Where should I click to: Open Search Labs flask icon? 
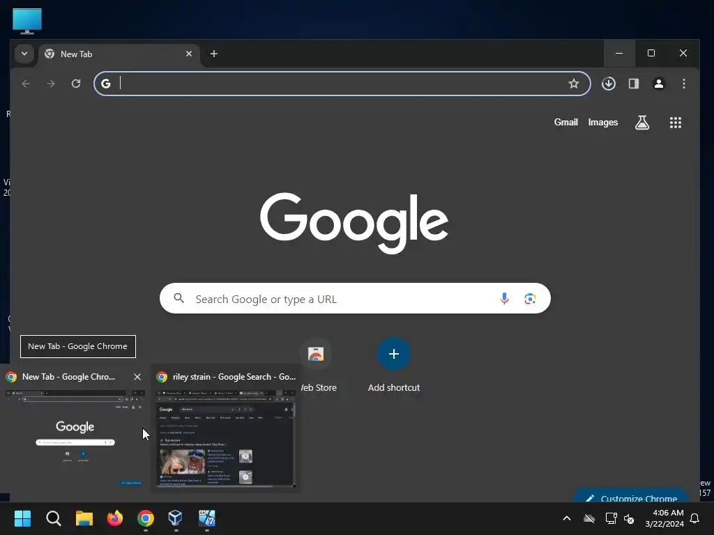coord(642,123)
